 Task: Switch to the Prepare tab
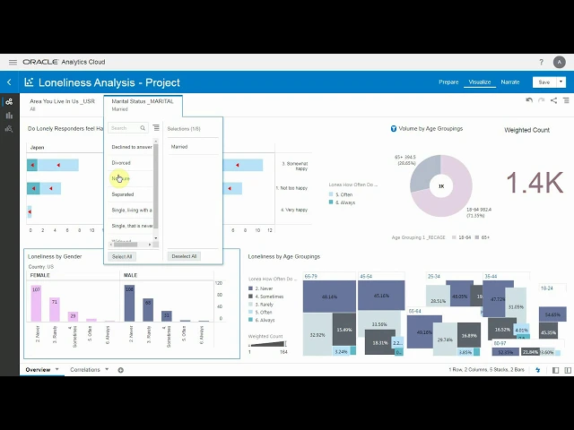coord(448,82)
